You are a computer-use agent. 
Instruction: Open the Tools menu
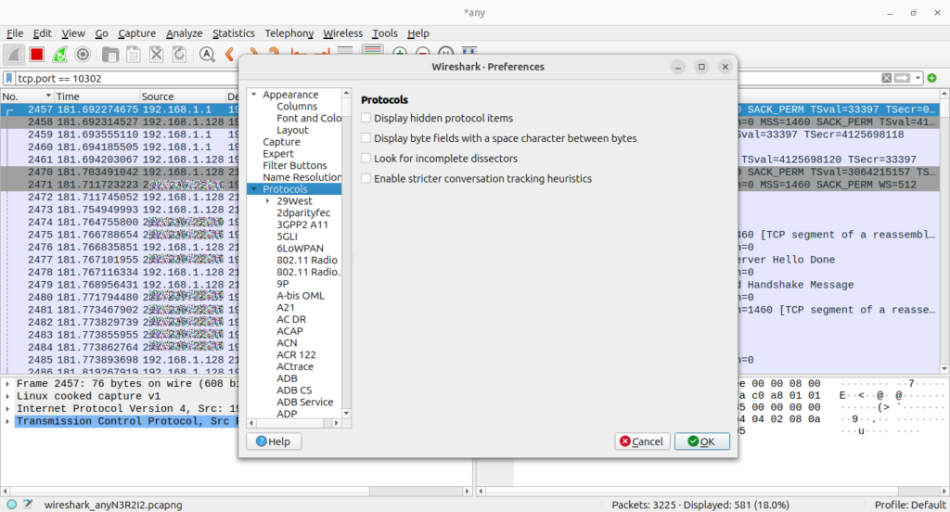[385, 33]
